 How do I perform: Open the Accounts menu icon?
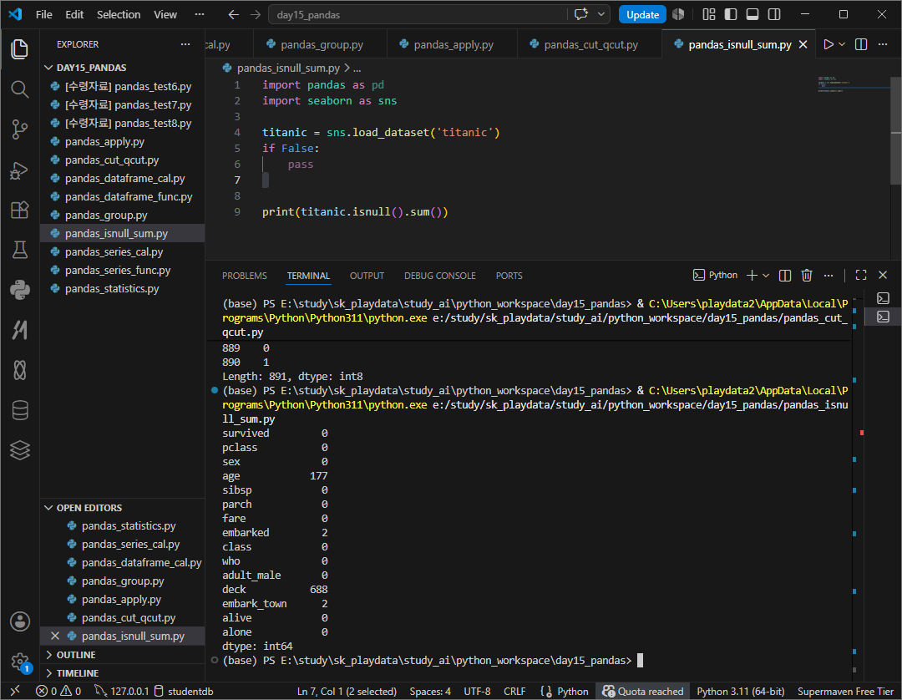tap(19, 621)
